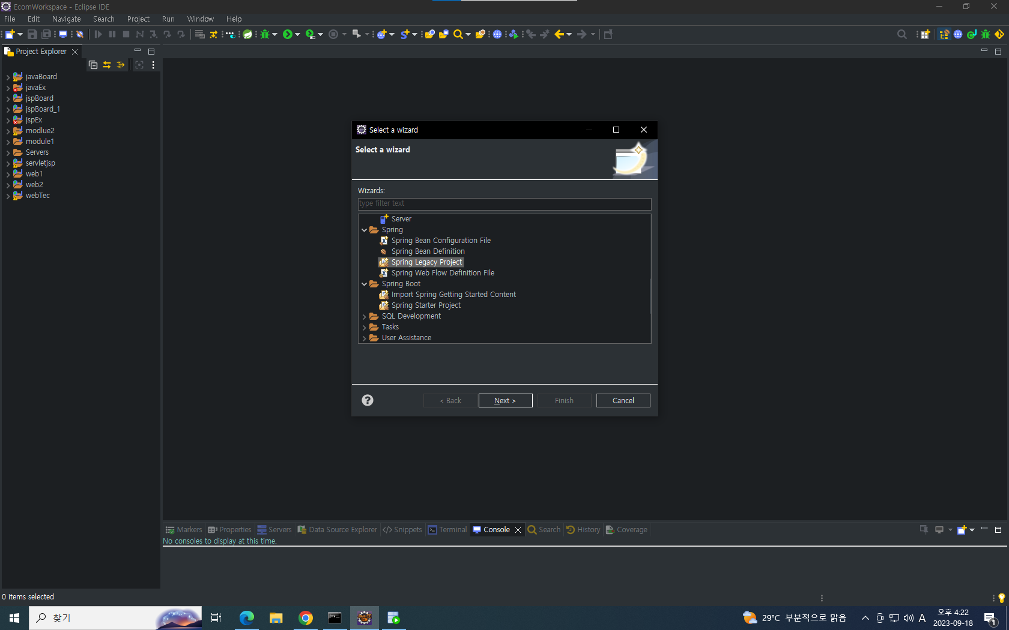The image size is (1009, 630).
Task: Click the green Run play icon
Action: click(x=288, y=34)
